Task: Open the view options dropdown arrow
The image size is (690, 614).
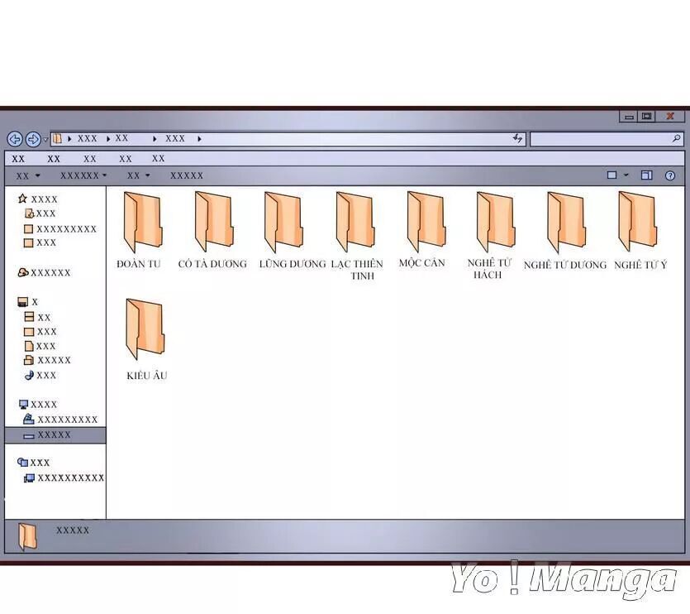Action: point(626,175)
